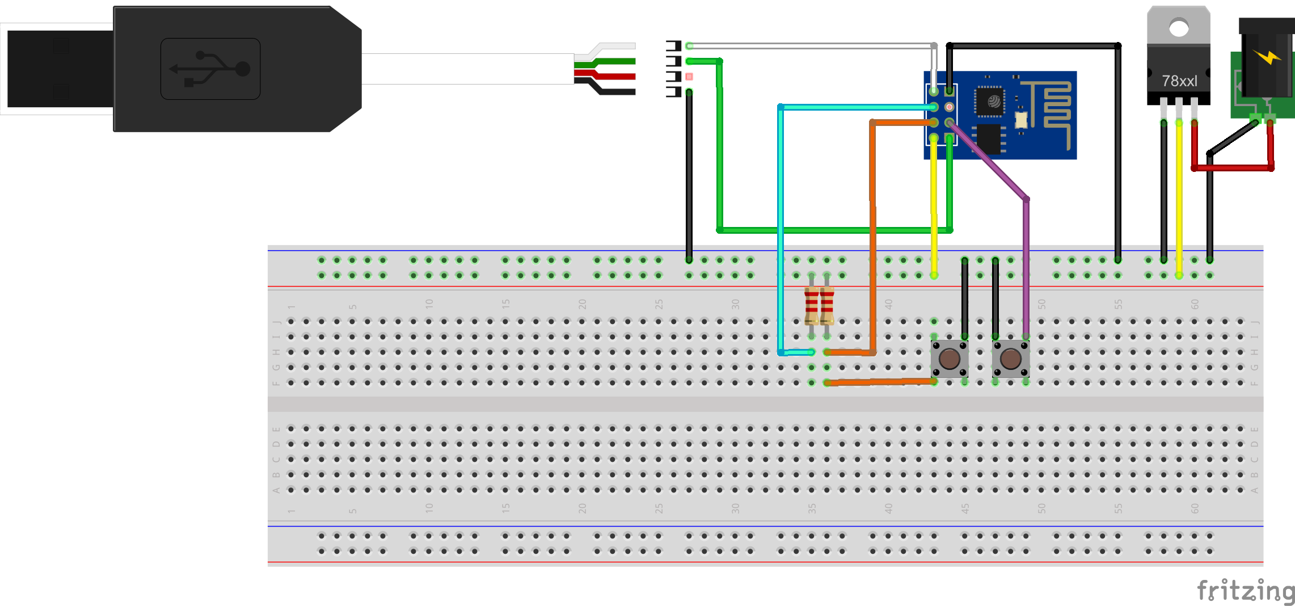
Task: Select the black jumper above the right push button
Action: pos(995,298)
